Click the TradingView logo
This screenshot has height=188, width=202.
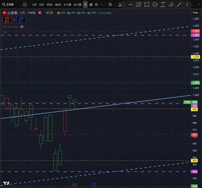[6, 183]
